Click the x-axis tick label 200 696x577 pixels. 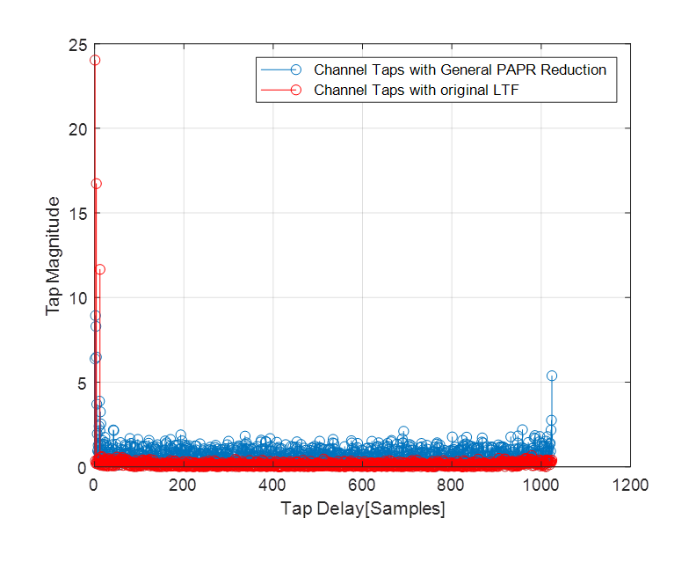click(x=183, y=485)
